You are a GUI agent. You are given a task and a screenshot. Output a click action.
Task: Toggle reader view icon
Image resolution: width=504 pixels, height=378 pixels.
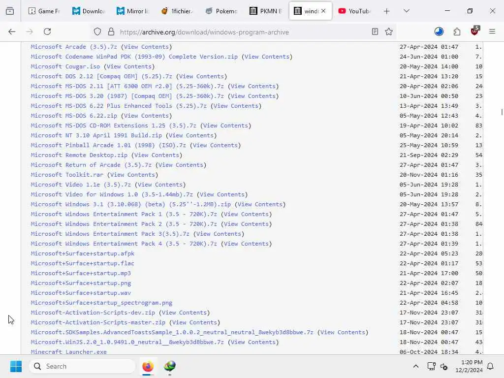point(375,31)
